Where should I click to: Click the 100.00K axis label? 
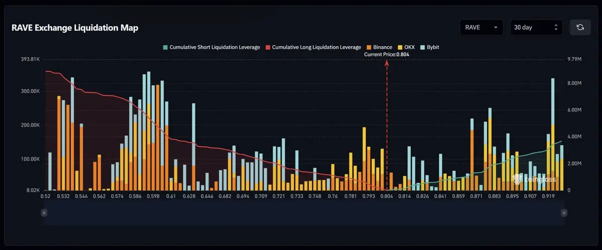29,159
